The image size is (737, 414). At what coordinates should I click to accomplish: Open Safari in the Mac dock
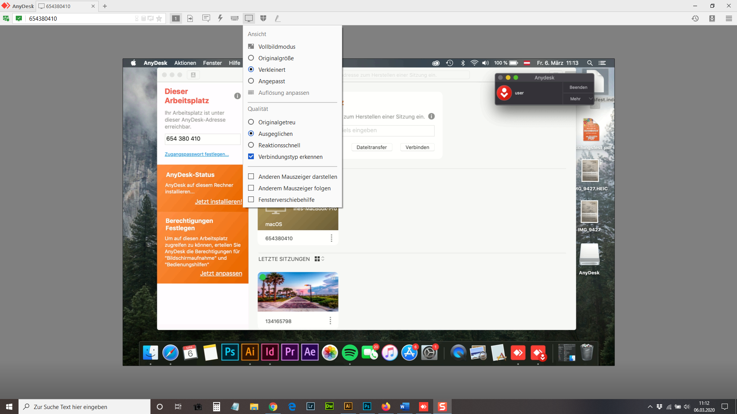pyautogui.click(x=170, y=352)
